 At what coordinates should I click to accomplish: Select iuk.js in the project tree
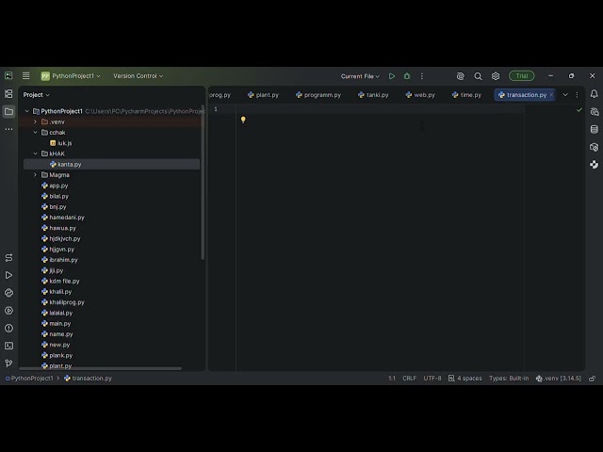pos(60,143)
